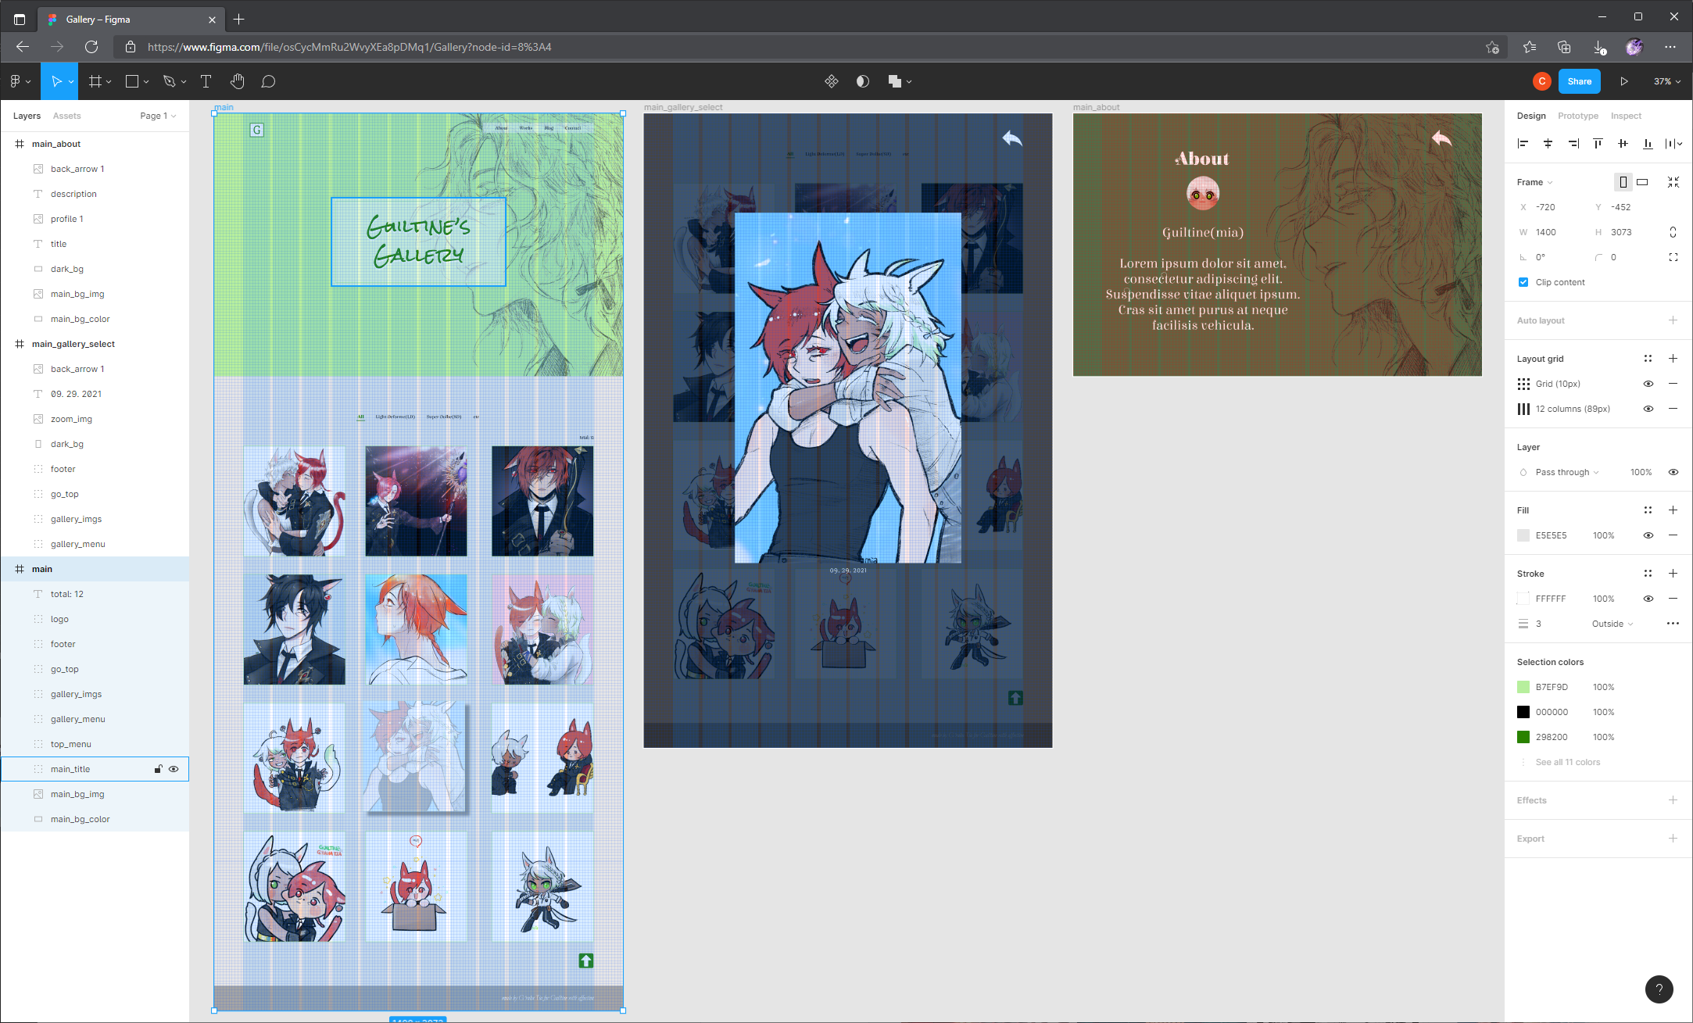Click the Present play button
The width and height of the screenshot is (1693, 1023).
[1623, 81]
